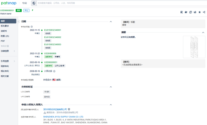Click the 公开(公告)号 tag

[x=60, y=66]
